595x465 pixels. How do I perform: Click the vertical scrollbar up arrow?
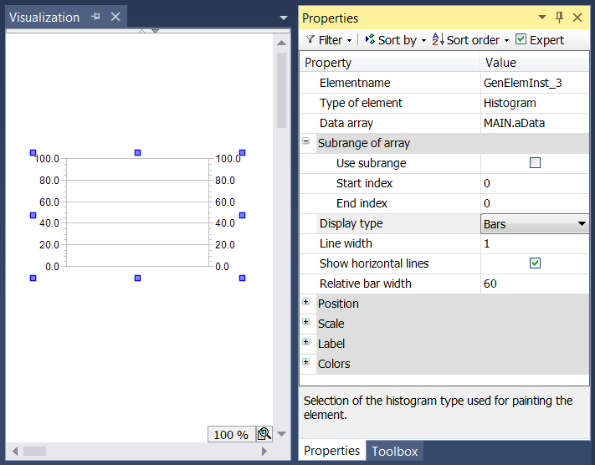281,43
